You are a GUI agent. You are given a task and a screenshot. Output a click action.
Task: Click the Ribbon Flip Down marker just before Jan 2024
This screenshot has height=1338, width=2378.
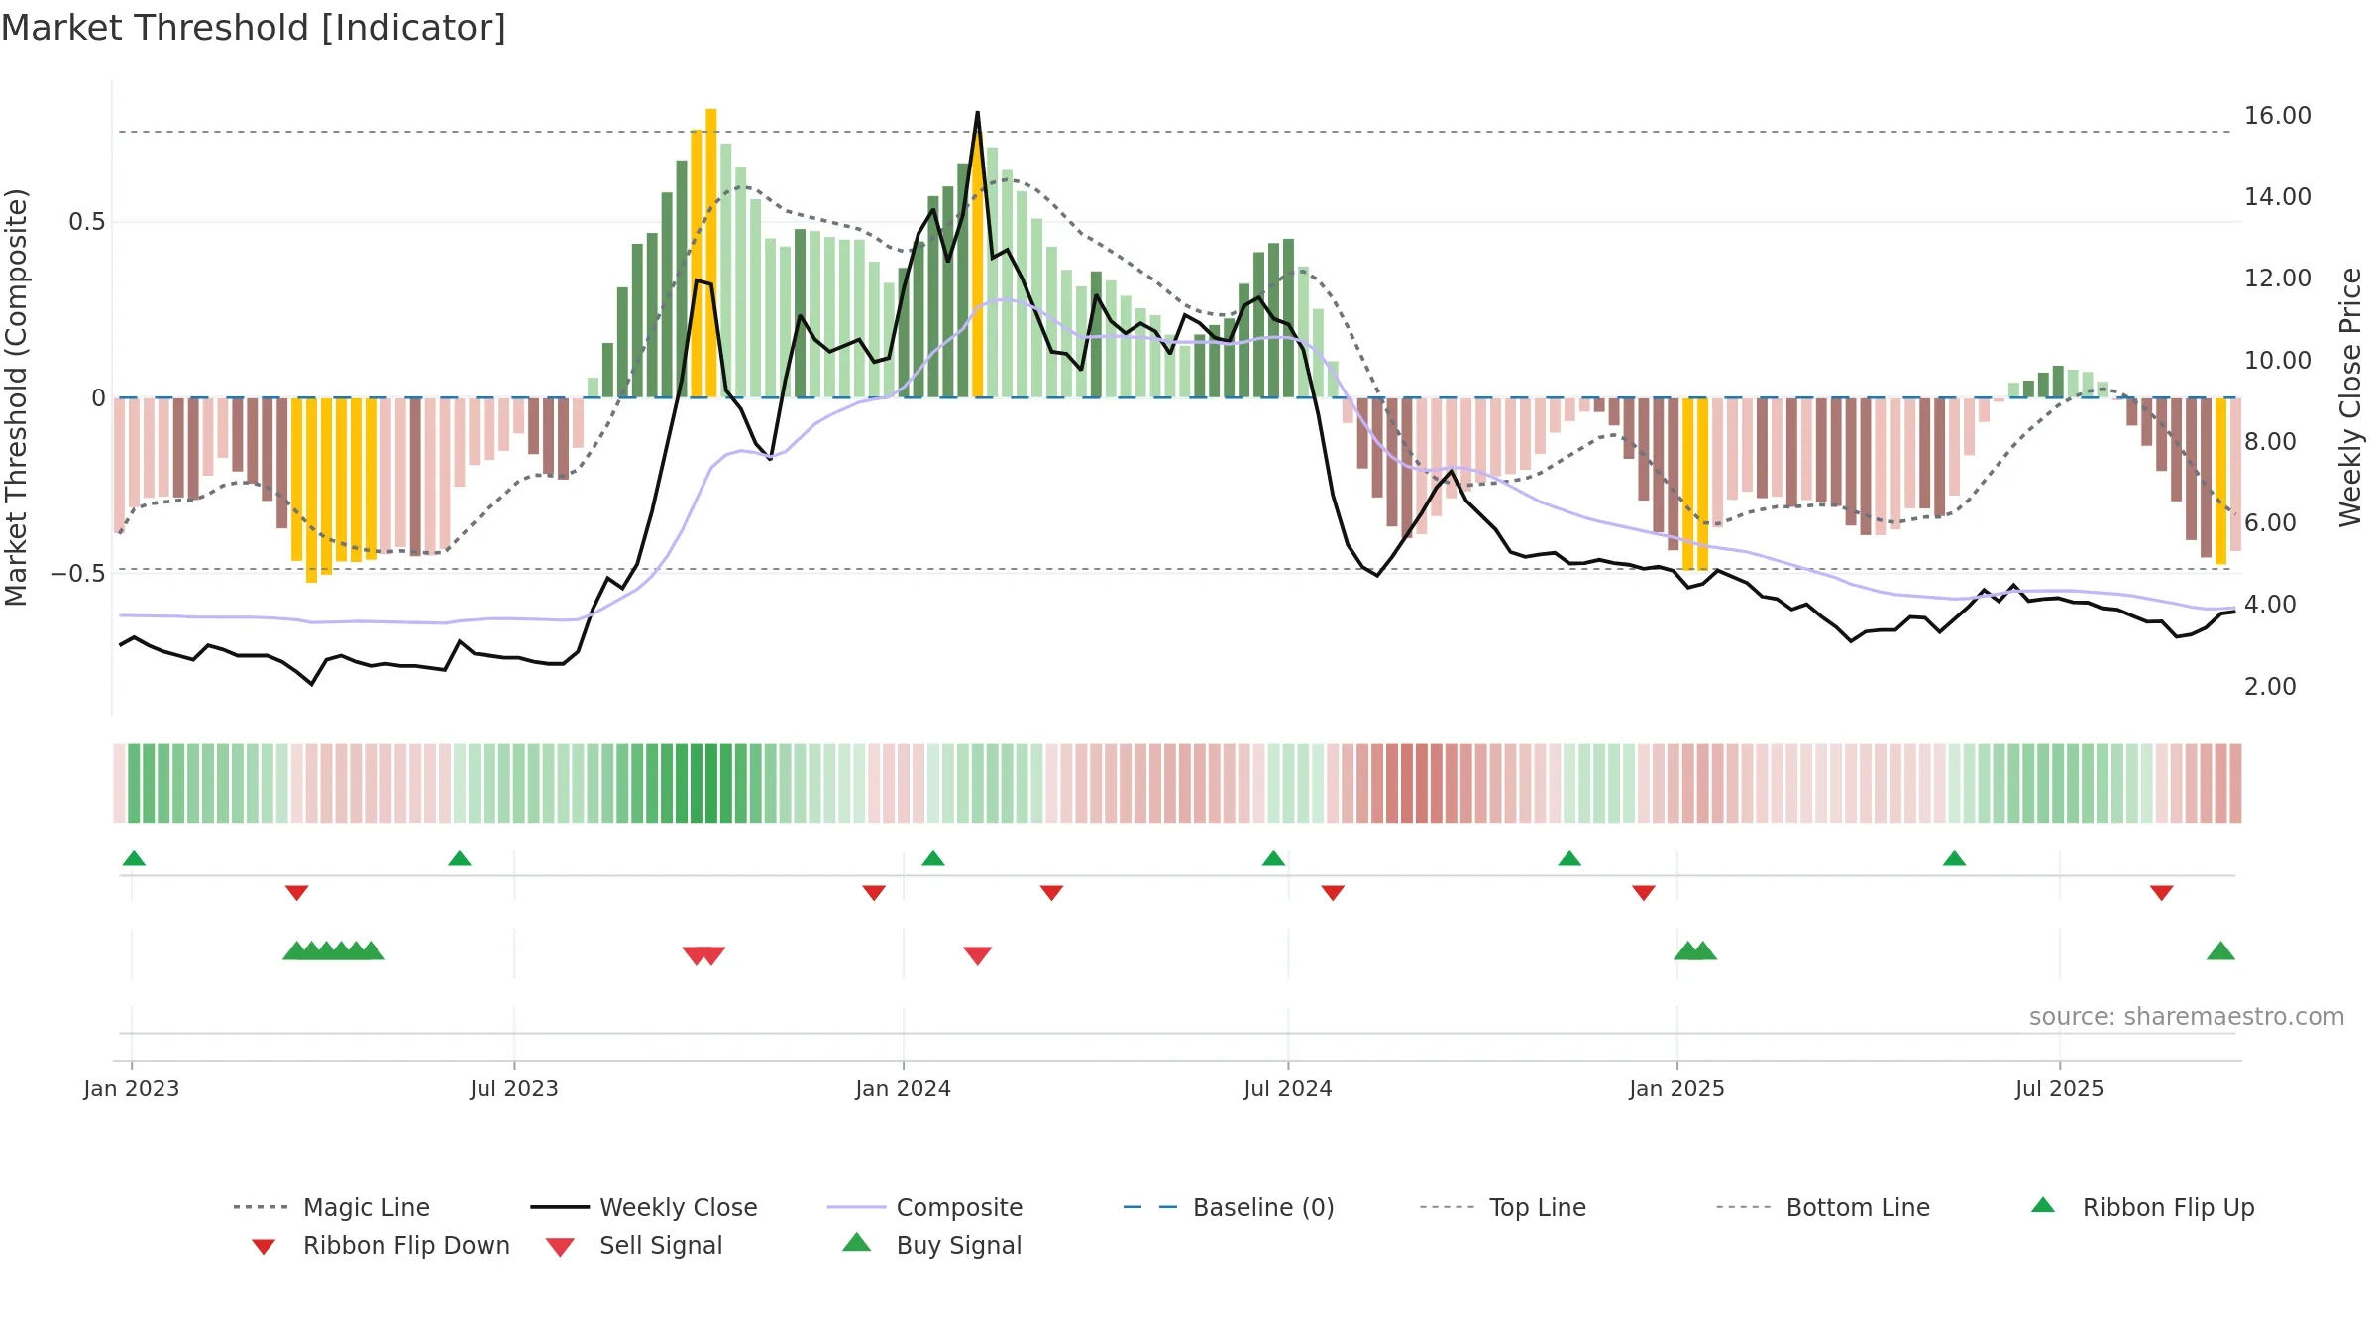[874, 893]
